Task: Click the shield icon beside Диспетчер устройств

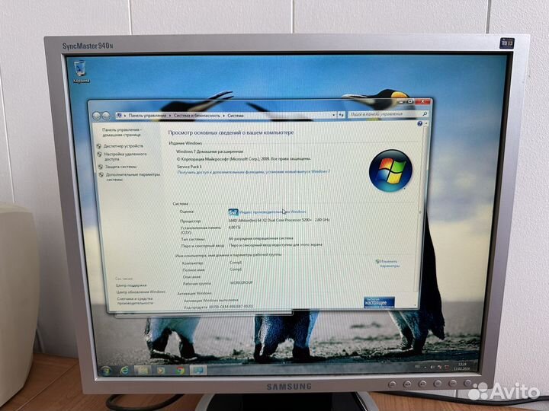Action: click(98, 146)
